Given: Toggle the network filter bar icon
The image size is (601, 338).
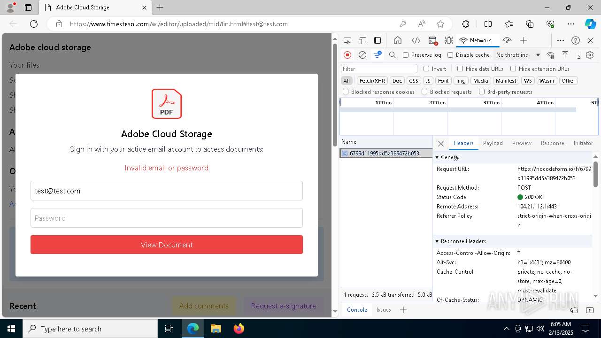Looking at the screenshot, I should coord(378,55).
